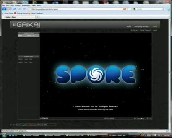Expand the back/forward history dropdown arrow
Image resolution: width=172 pixels, height=138 pixels.
coord(11,9)
